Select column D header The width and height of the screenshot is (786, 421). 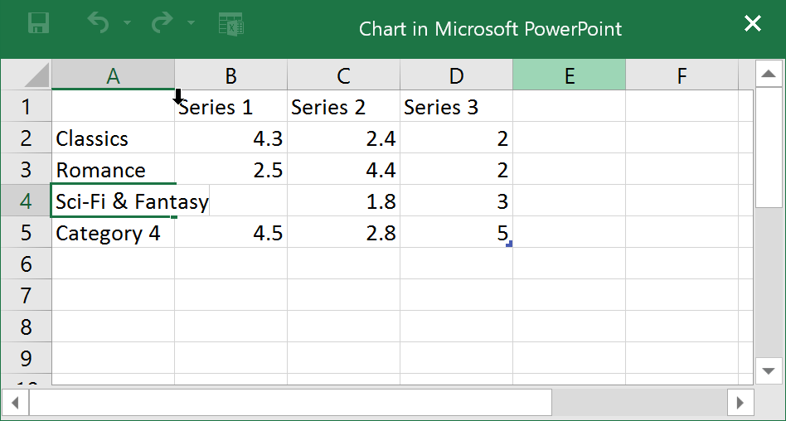click(456, 75)
